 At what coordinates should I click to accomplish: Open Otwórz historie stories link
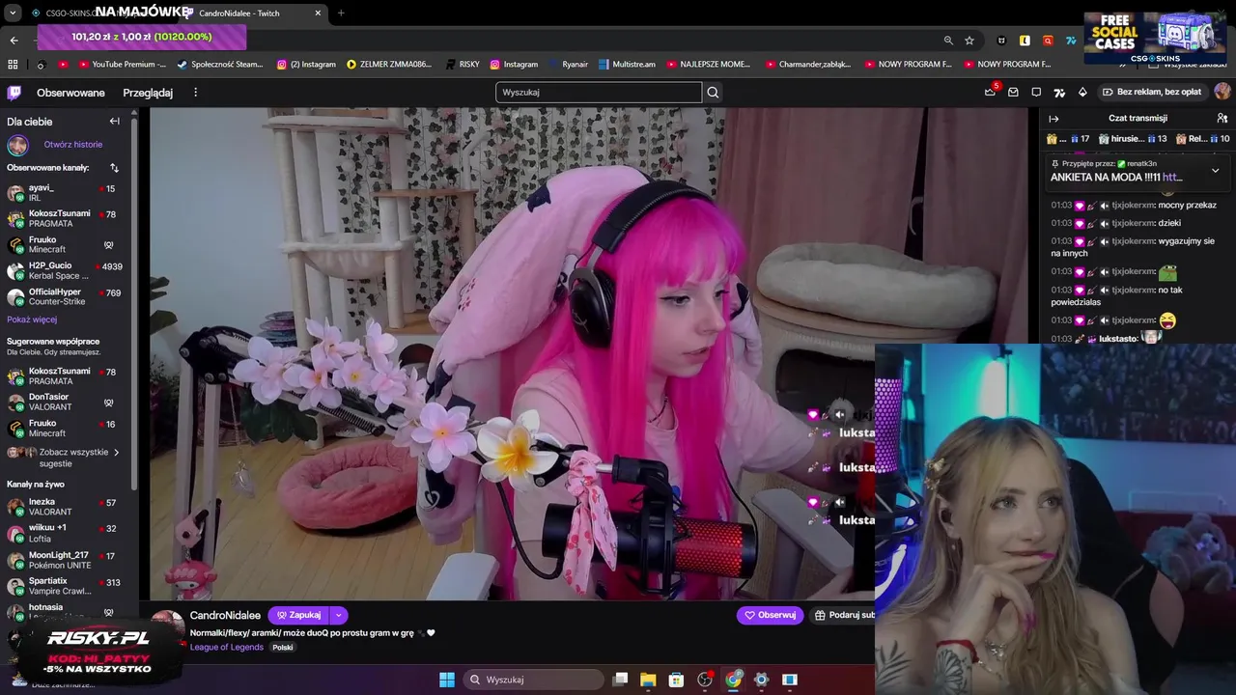click(72, 145)
